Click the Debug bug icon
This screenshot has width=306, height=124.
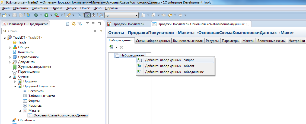[x=36, y=15]
